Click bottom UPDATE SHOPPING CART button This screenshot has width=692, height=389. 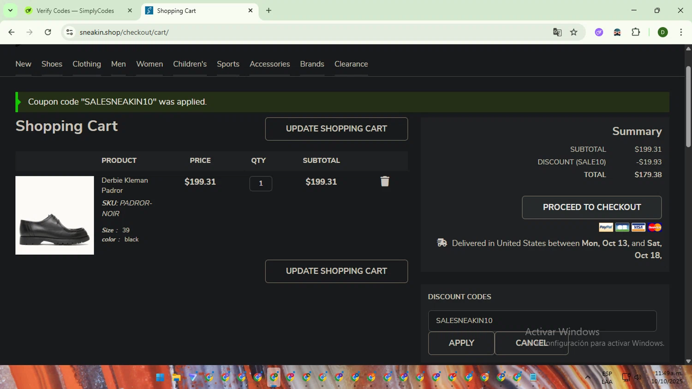click(x=336, y=271)
